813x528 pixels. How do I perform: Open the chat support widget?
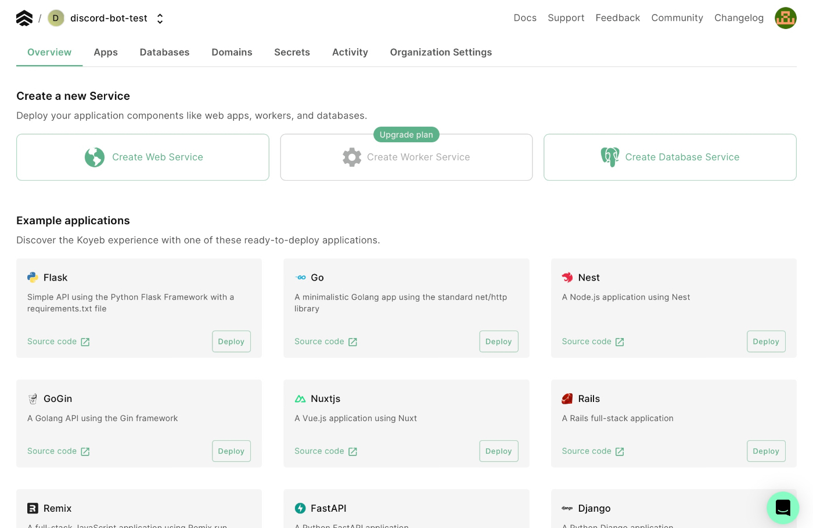point(783,508)
